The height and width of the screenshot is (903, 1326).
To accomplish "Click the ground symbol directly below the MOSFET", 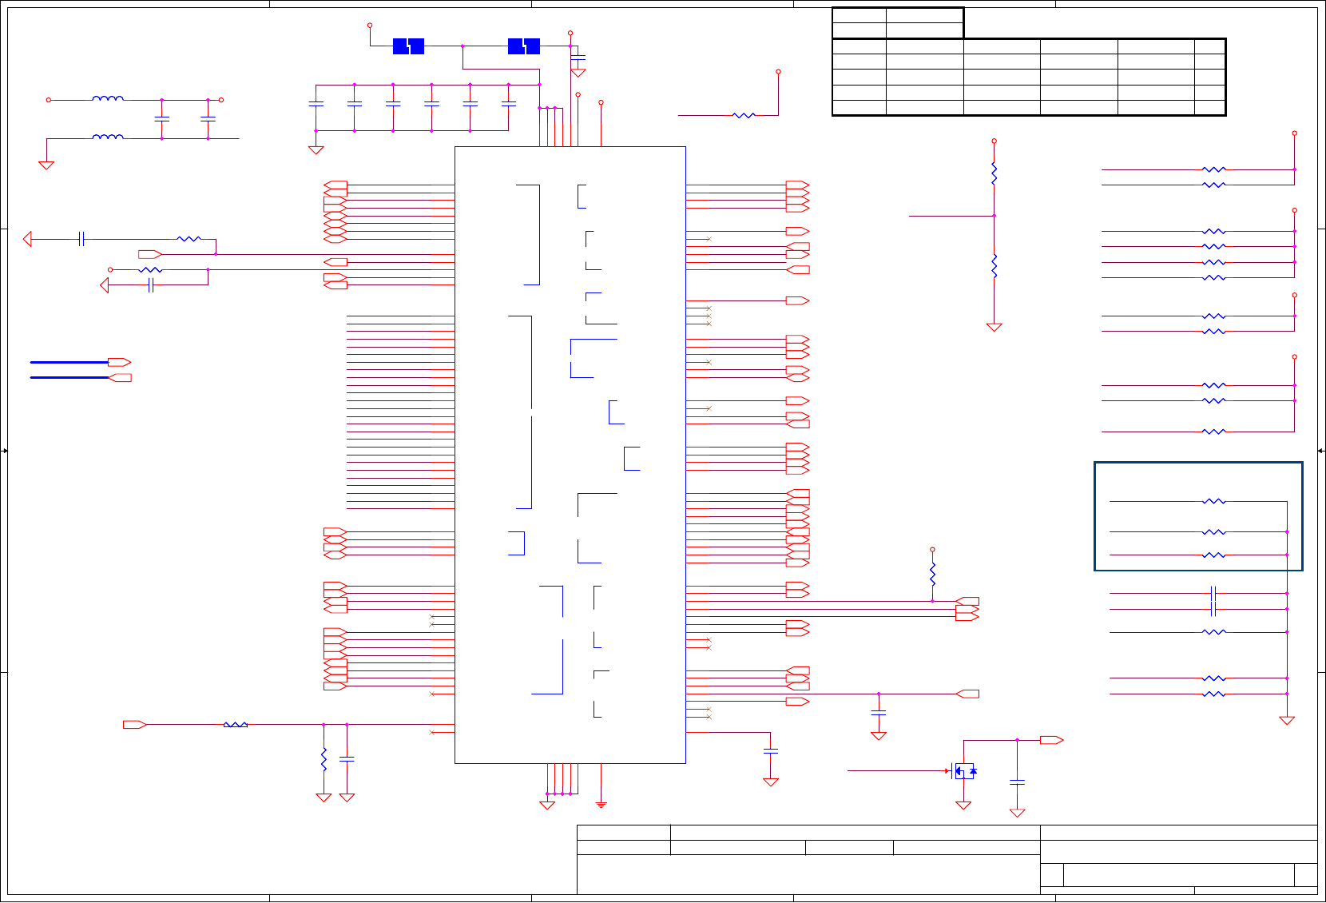I will 963,806.
